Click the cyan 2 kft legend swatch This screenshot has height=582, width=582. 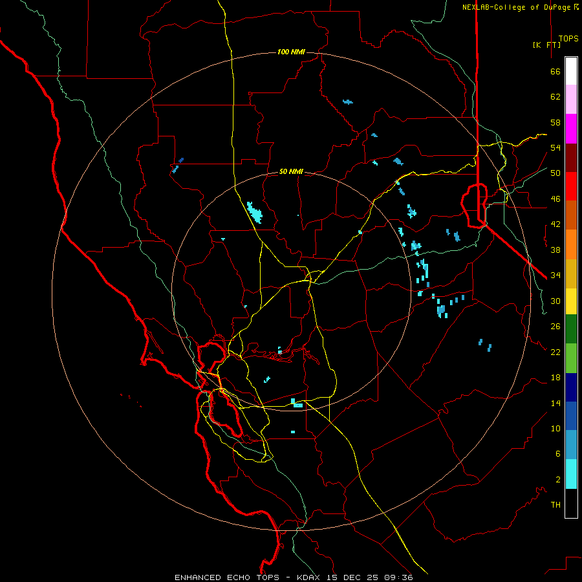[571, 474]
